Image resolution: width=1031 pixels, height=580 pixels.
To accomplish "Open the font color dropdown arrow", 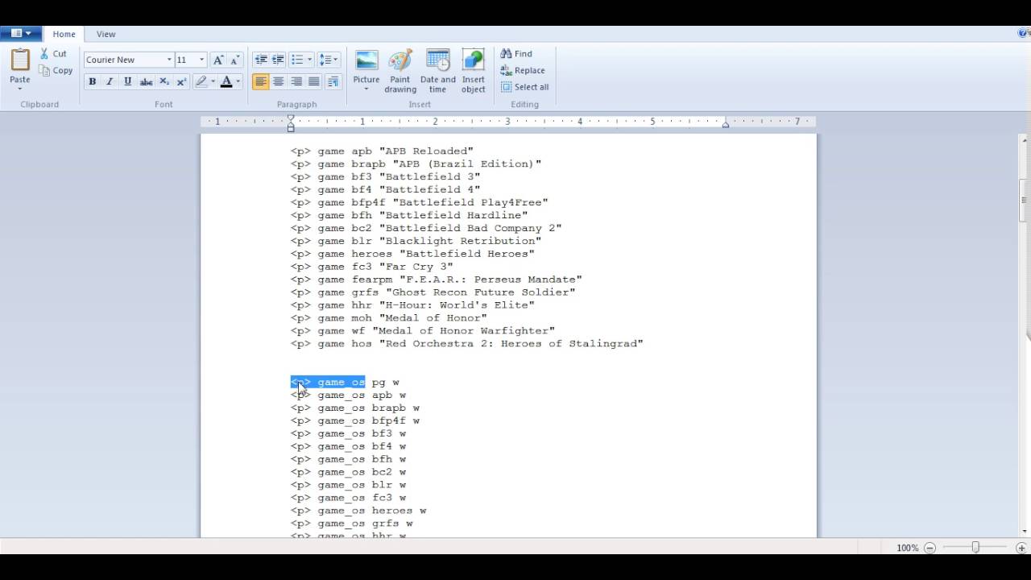I will pyautogui.click(x=238, y=81).
